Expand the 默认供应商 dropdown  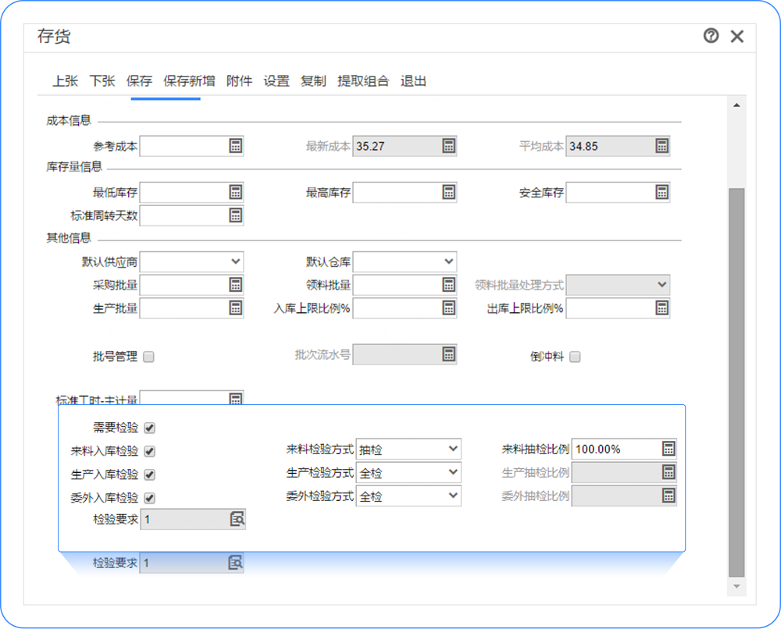pyautogui.click(x=235, y=261)
